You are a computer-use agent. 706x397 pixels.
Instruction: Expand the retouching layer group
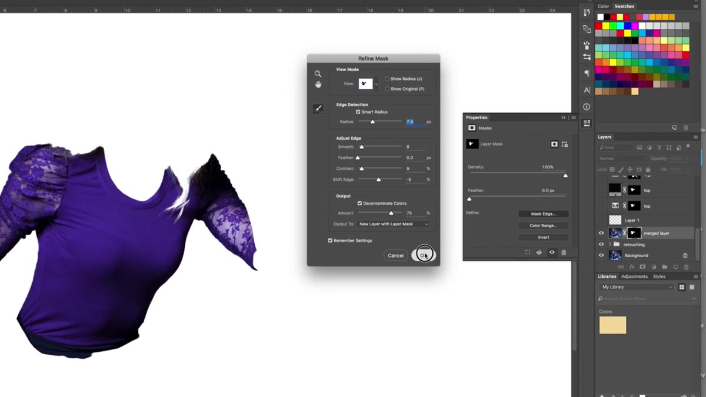[x=610, y=244]
